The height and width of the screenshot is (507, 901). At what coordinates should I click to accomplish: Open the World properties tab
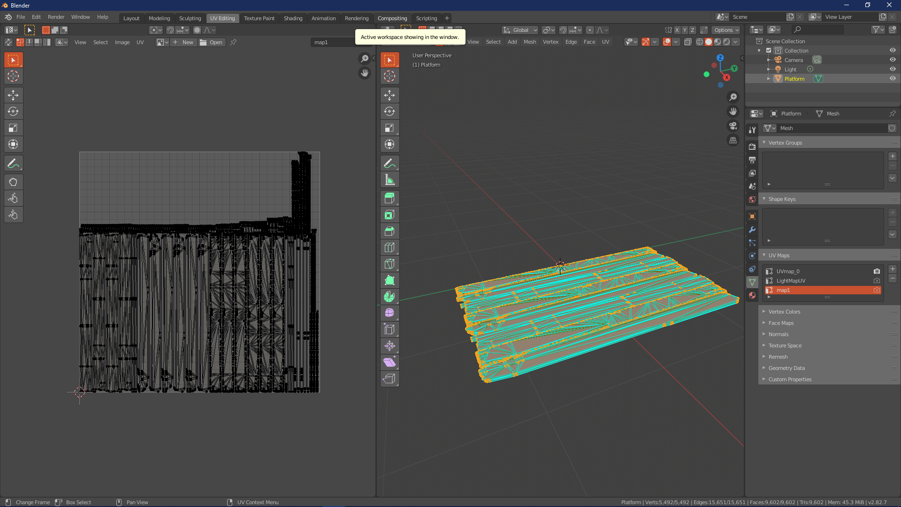[x=752, y=200]
